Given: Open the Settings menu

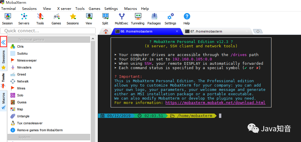Looking at the screenshot, I should 111,9.
